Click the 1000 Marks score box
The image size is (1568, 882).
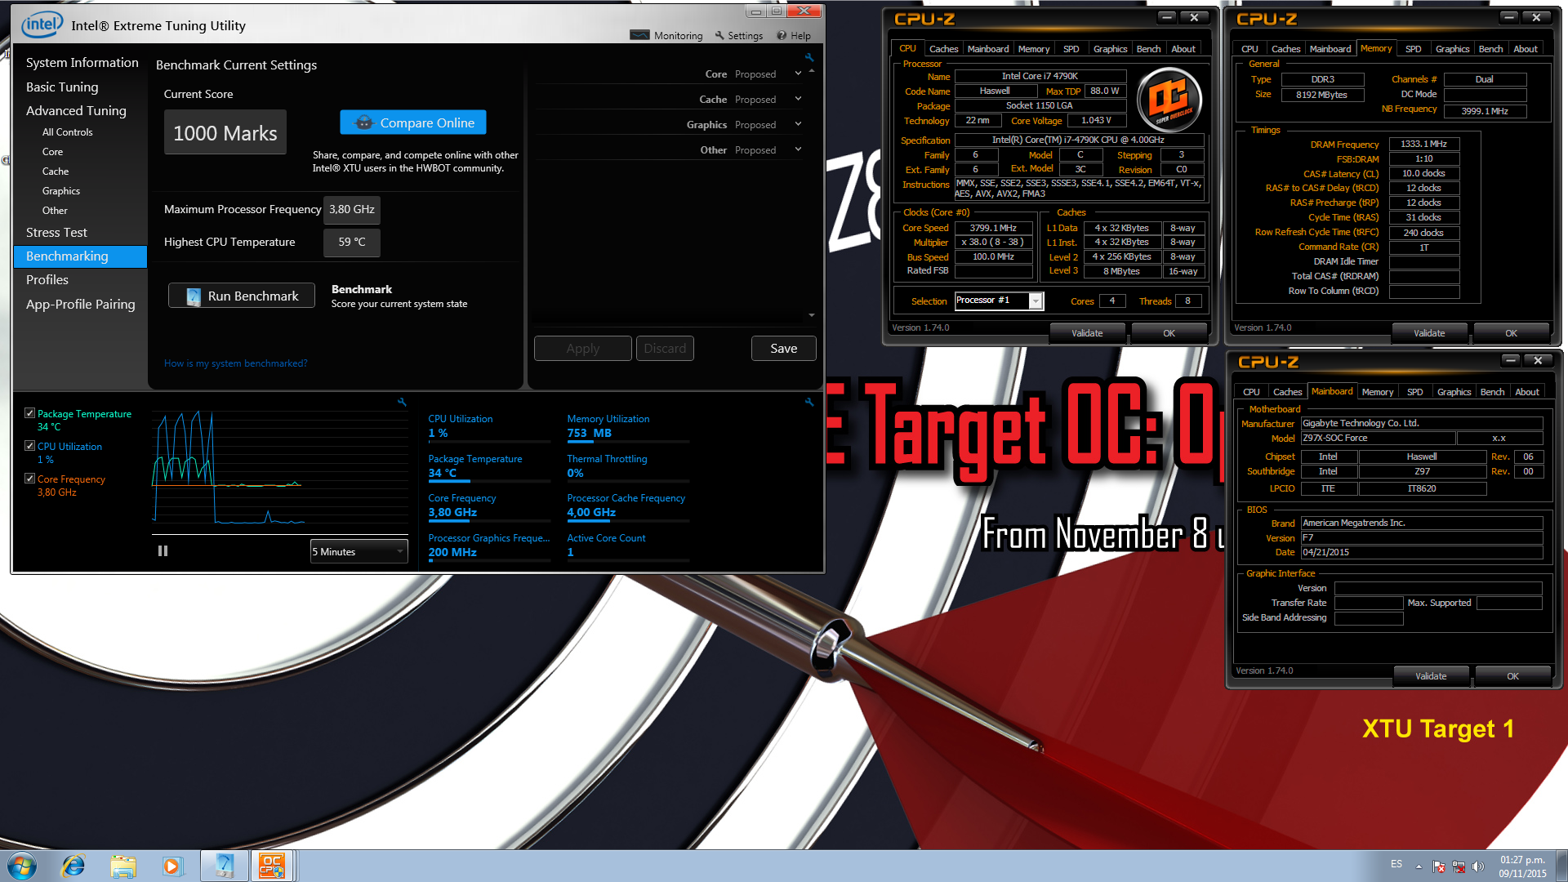coord(225,132)
